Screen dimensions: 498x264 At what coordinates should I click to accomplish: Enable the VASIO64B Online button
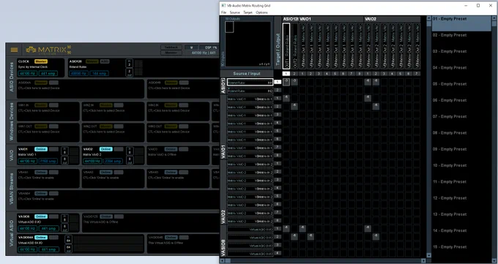(x=171, y=238)
